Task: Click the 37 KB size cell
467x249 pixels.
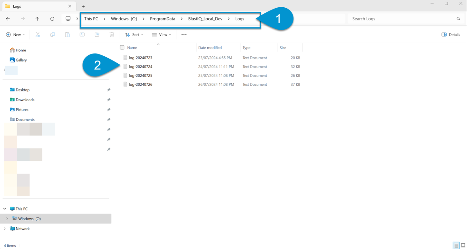Action: tap(295, 84)
